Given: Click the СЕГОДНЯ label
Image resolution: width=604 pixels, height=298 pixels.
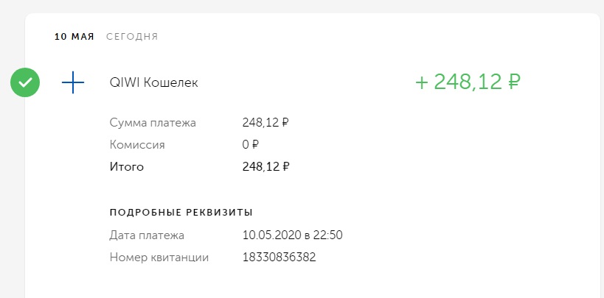Looking at the screenshot, I should 132,37.
